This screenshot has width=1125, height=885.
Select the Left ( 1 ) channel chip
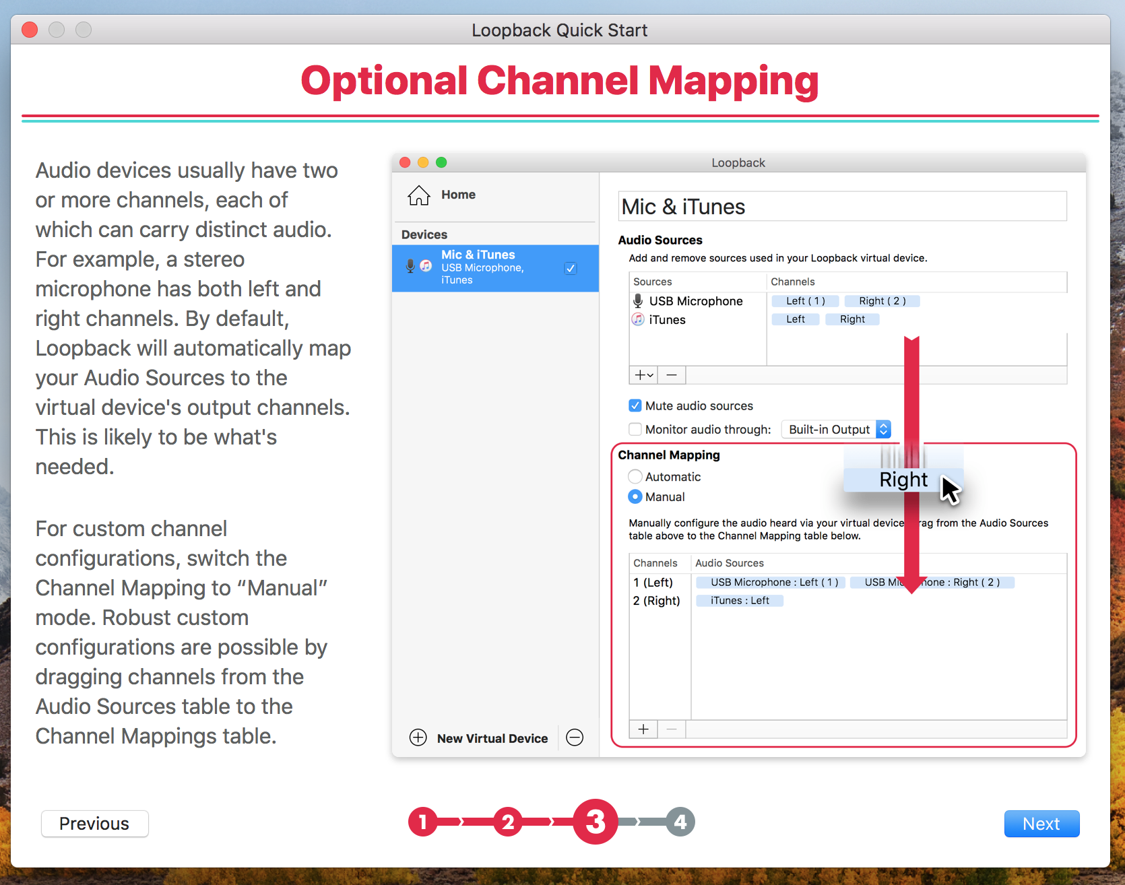tap(805, 301)
